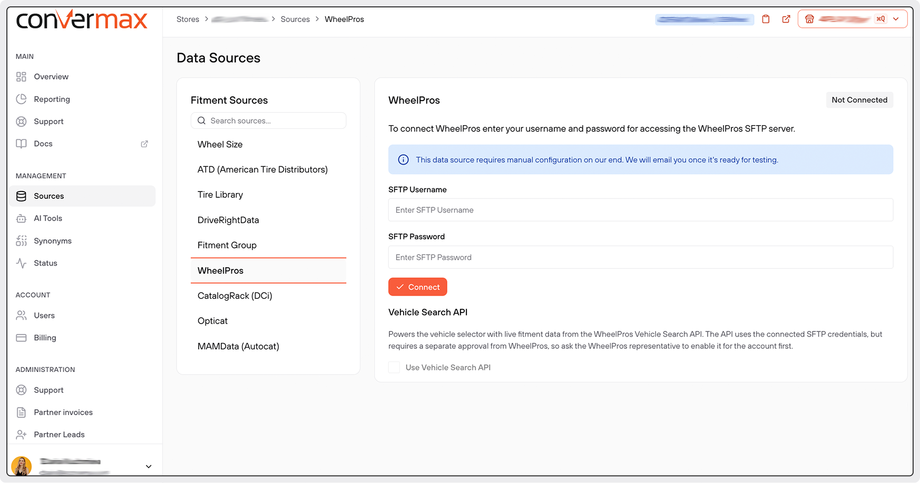This screenshot has height=483, width=920.
Task: Click the Billing card icon
Action: [x=21, y=338]
